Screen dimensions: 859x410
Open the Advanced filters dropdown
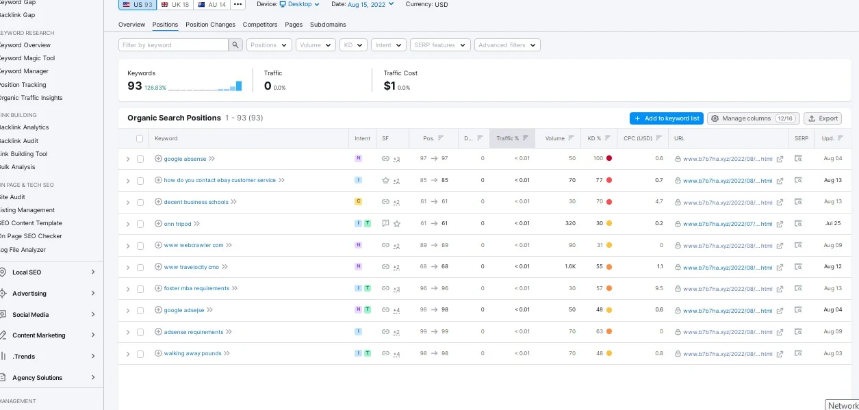coord(507,44)
